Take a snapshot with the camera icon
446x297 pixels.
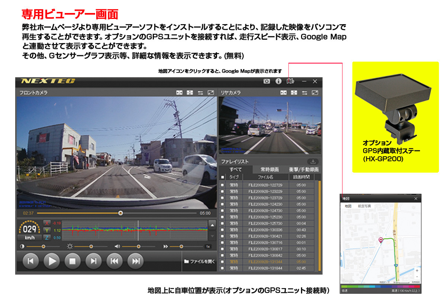(266, 81)
